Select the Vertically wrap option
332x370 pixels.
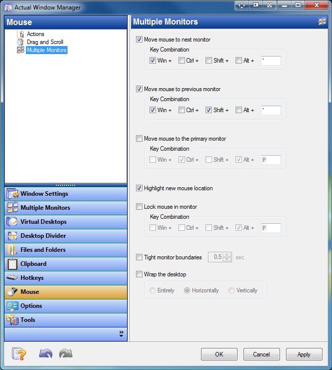[x=231, y=290]
